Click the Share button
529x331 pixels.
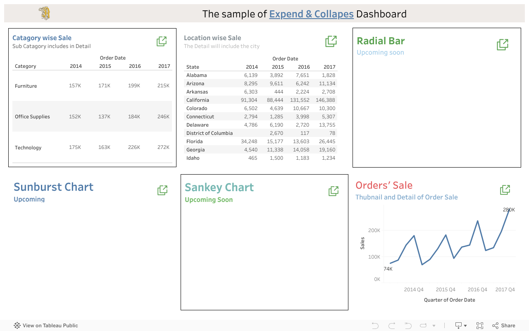coord(504,326)
